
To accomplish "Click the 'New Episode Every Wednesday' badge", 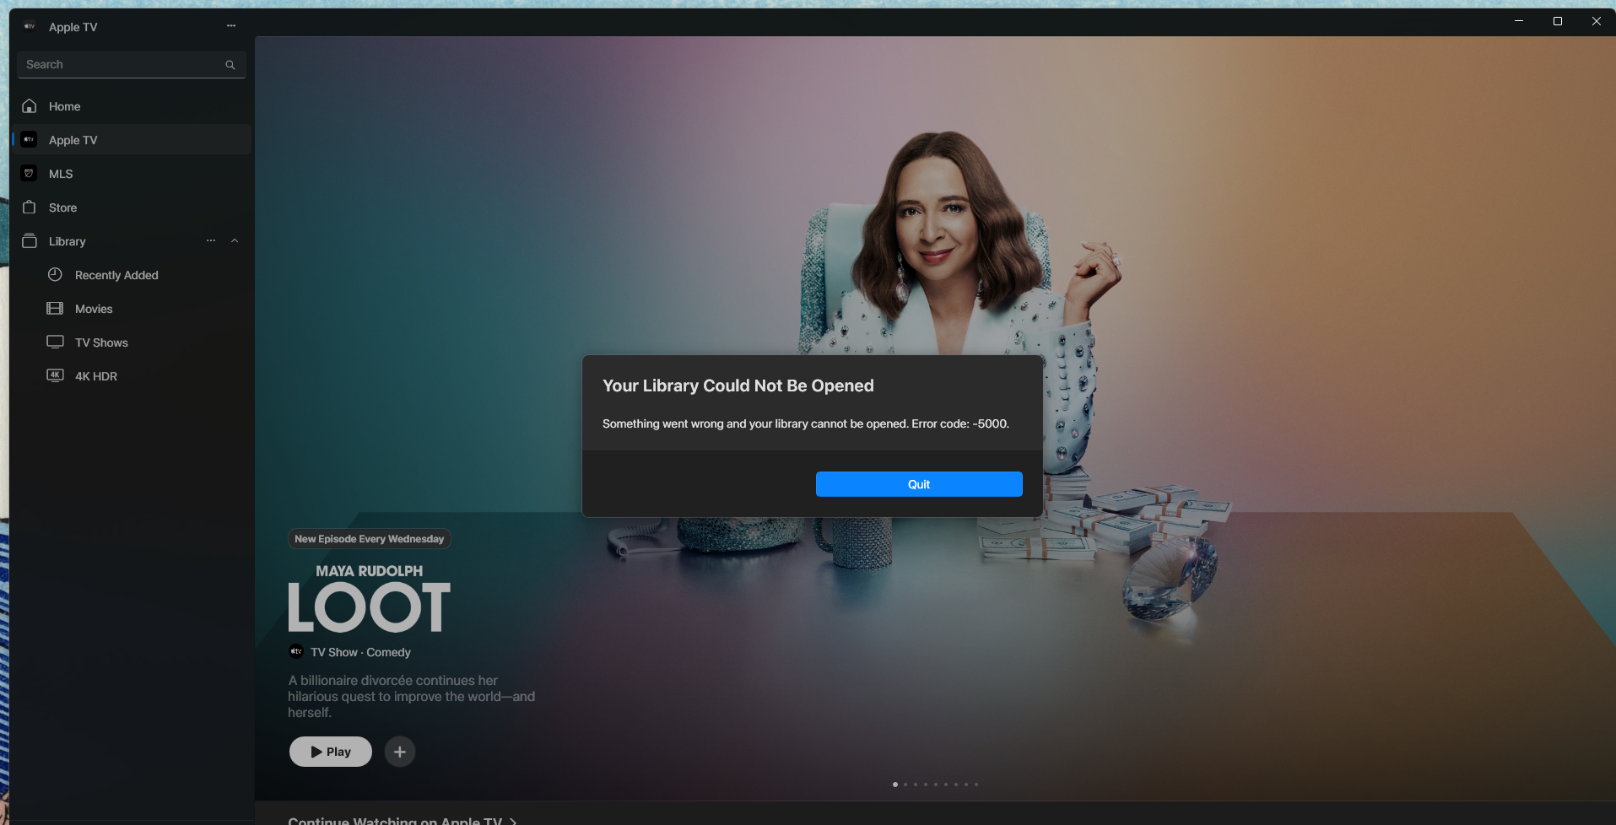I will click(370, 539).
